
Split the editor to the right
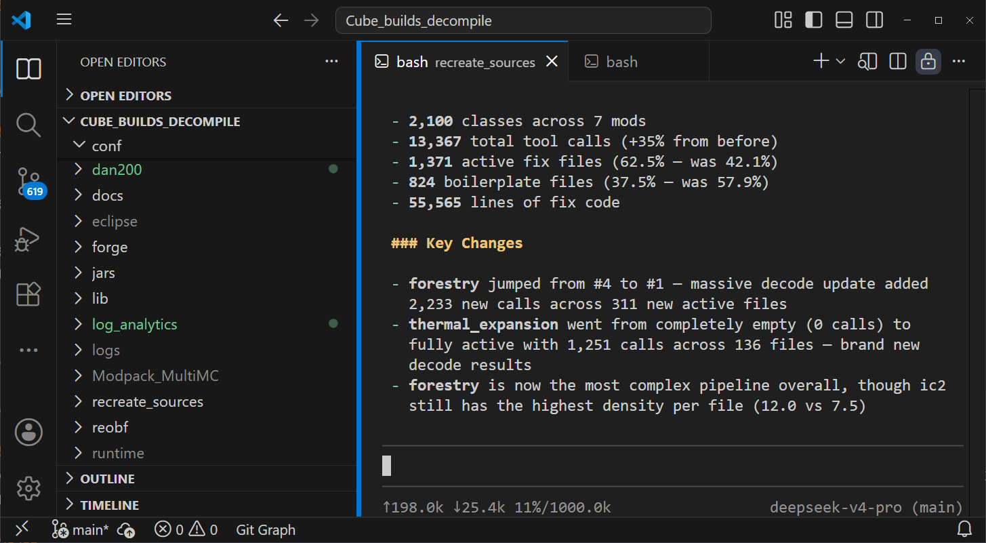click(898, 62)
